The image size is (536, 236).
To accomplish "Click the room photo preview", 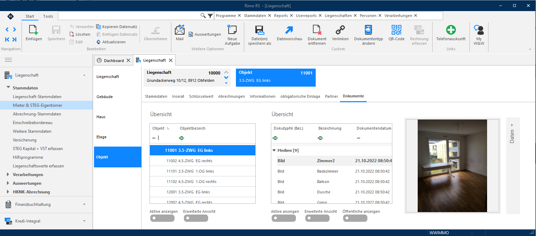I will pyautogui.click(x=452, y=166).
